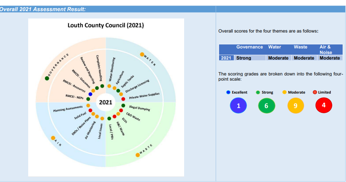Select the green dot beside Complaint Handling
Image resolution: width=346 pixels, height=182 pixels.
(x=102, y=86)
